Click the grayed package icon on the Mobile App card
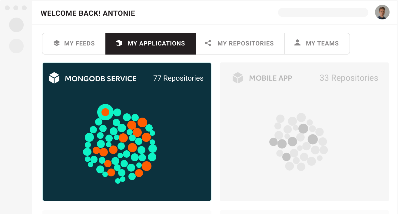Screen dimensions: 398x214 (x=238, y=78)
